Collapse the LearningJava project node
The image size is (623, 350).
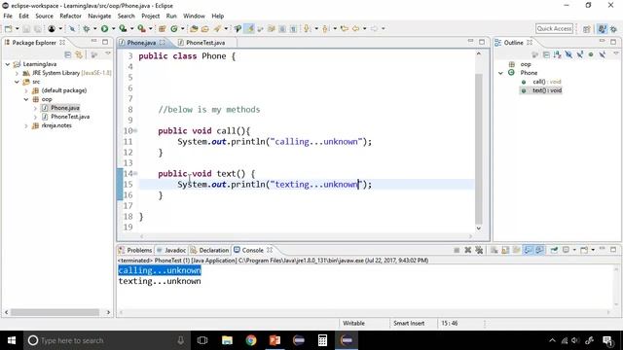point(8,64)
